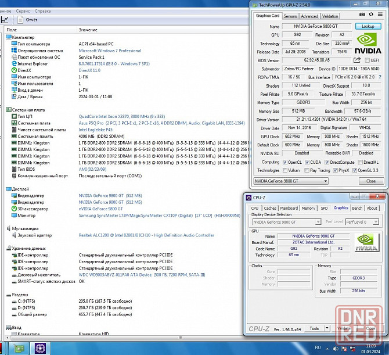The width and height of the screenshot is (389, 355).
Task: Click the DIMM1: Kingston memory icon
Action: point(14,143)
